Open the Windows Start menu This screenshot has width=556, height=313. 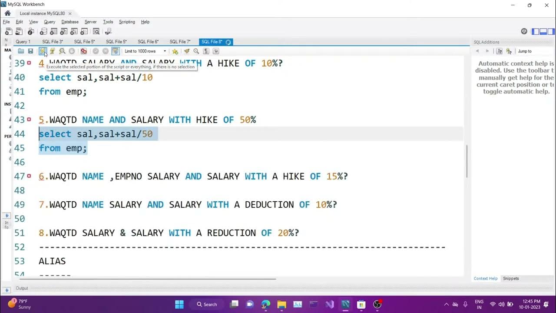[x=179, y=304]
